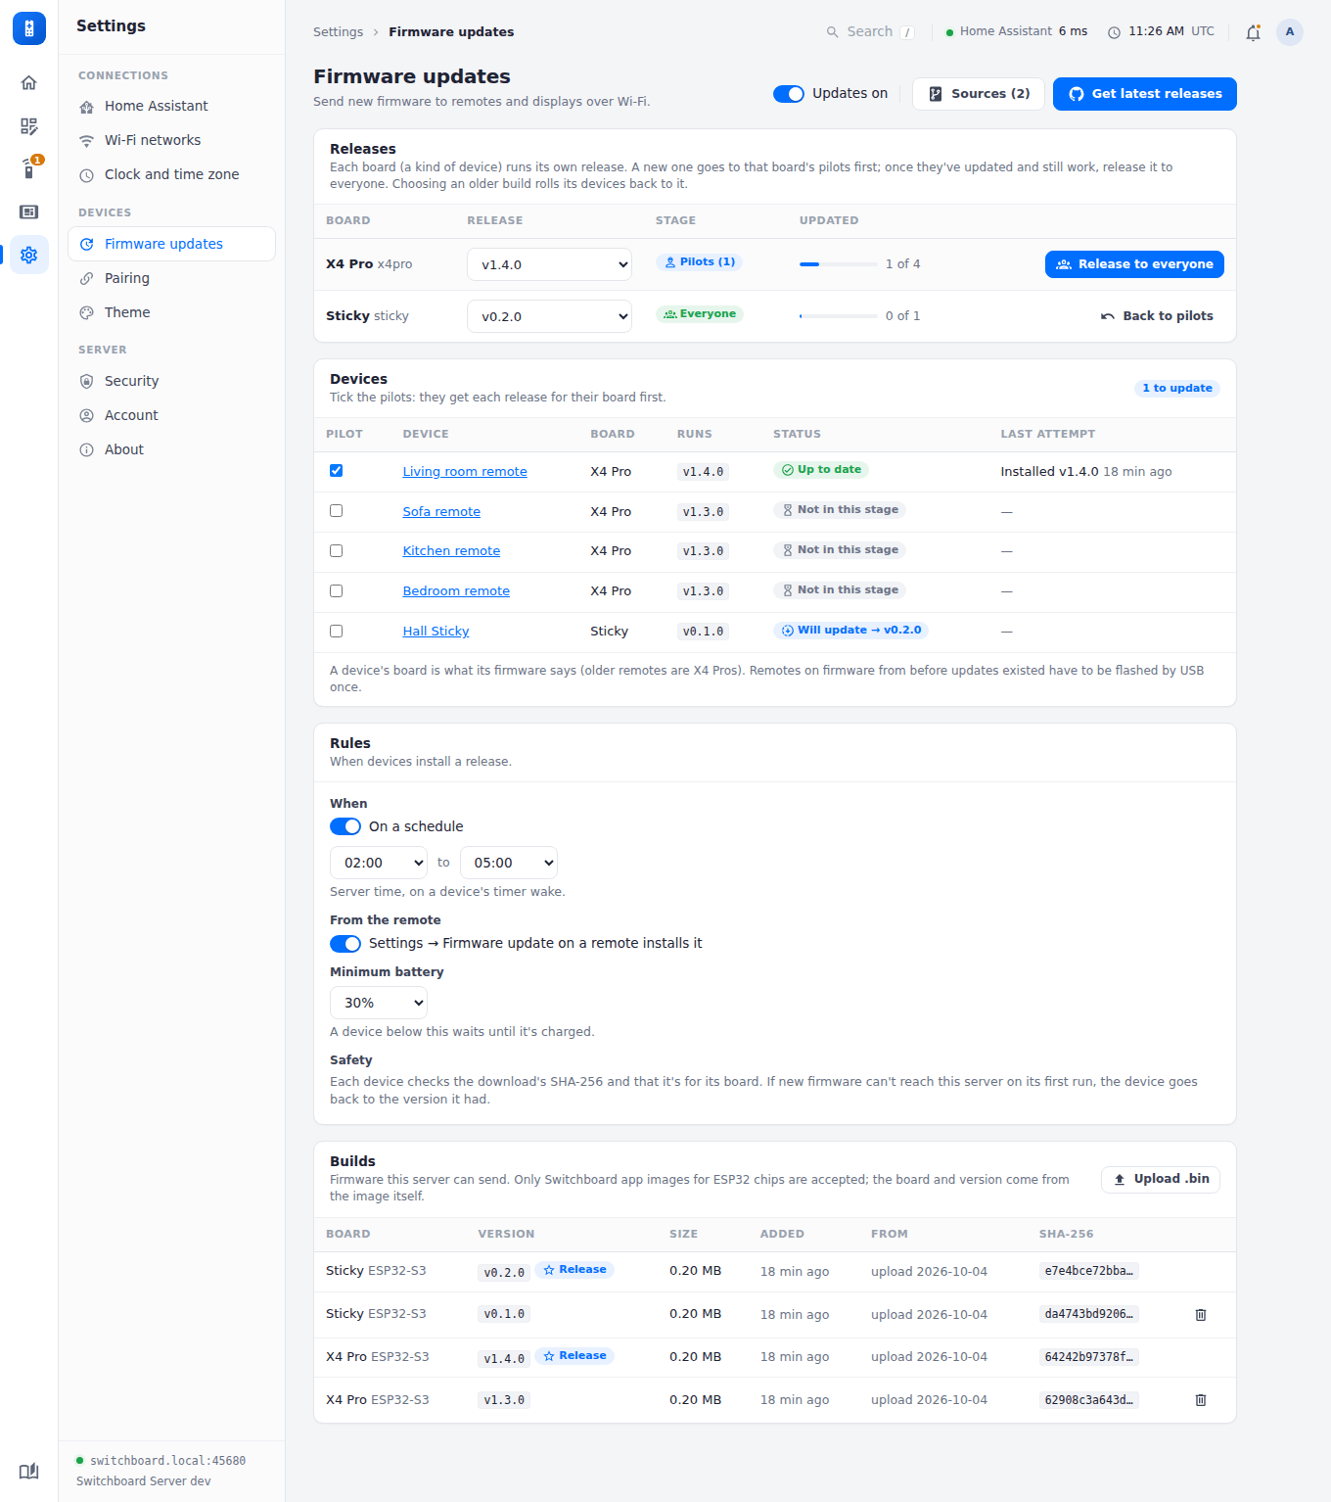Open the Sticky release v0.2.0 dropdown
The height and width of the screenshot is (1502, 1331).
point(549,316)
